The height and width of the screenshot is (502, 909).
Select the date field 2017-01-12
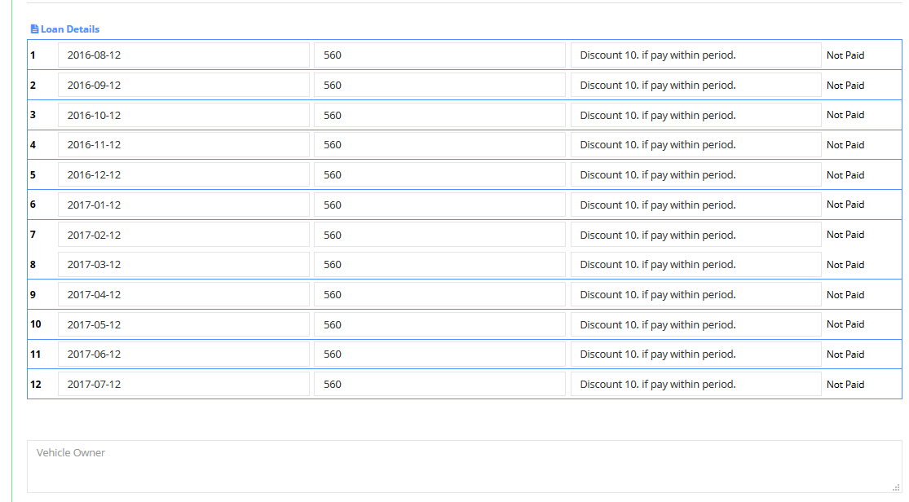(183, 205)
